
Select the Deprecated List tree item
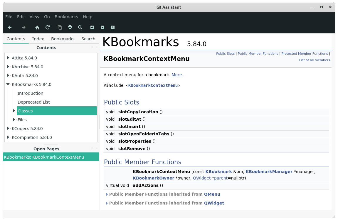(x=34, y=102)
